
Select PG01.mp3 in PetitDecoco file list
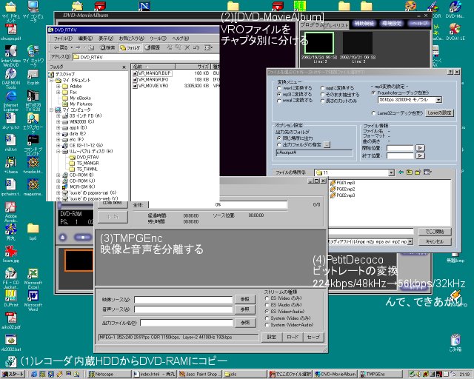(342, 183)
